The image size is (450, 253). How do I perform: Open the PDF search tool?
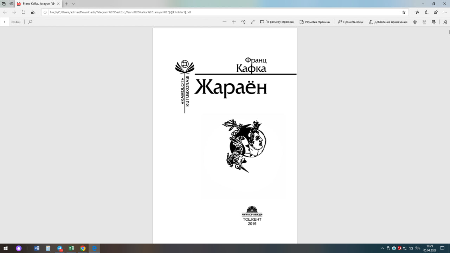(30, 21)
